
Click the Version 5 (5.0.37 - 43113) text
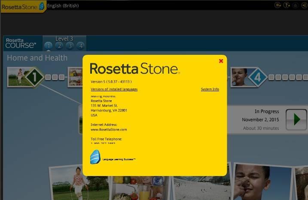point(111,82)
